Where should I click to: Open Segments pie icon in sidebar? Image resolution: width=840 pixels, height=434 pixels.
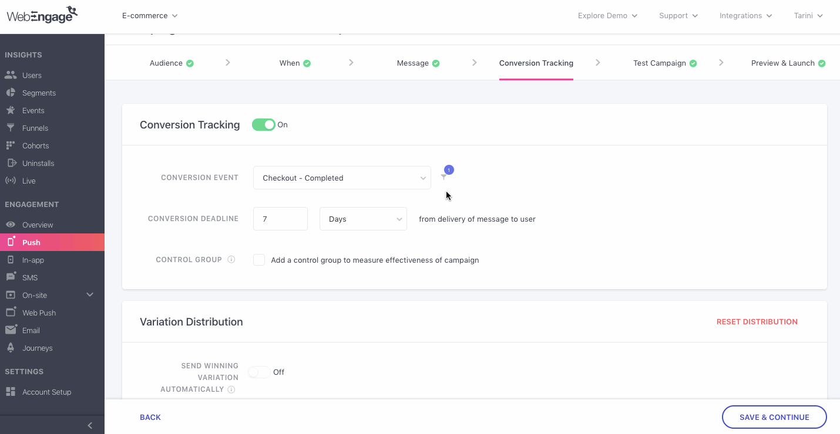(11, 93)
